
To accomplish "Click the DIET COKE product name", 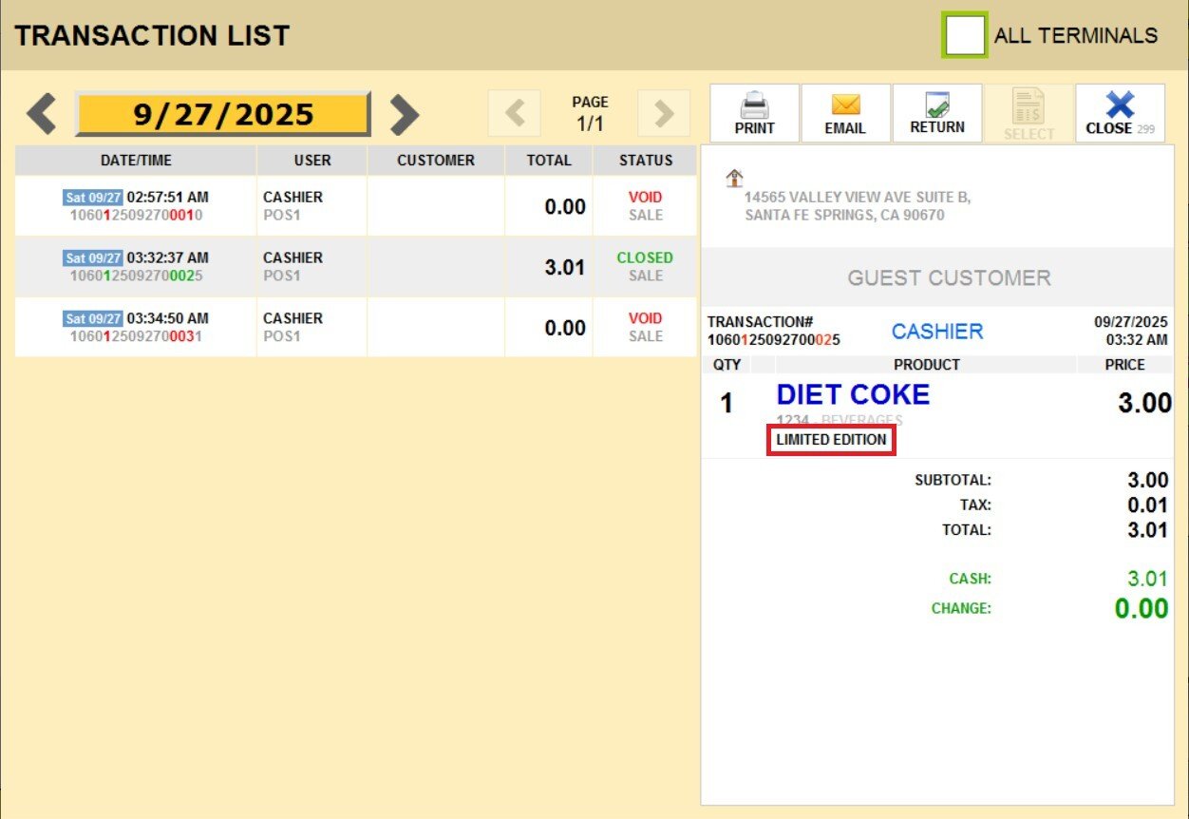I will click(853, 395).
